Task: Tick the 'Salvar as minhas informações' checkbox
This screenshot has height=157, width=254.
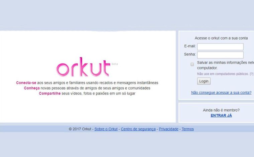Action: 192,64
